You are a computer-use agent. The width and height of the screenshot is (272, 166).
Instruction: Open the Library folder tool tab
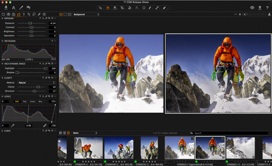click(3, 14)
